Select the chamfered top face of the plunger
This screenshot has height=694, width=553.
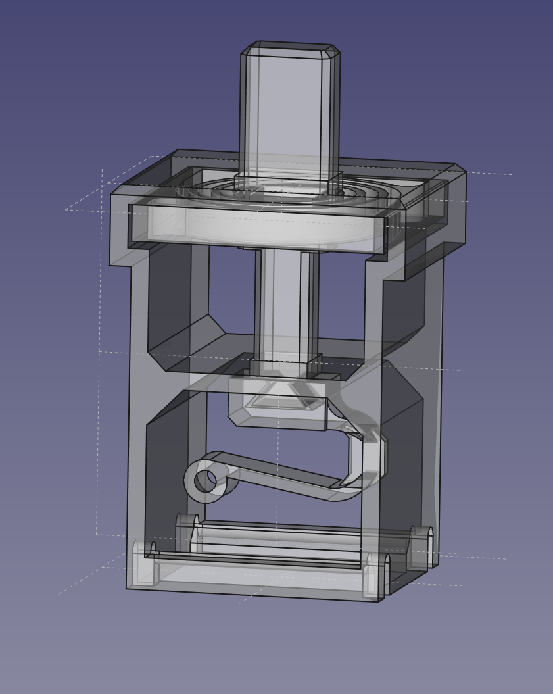click(x=291, y=47)
